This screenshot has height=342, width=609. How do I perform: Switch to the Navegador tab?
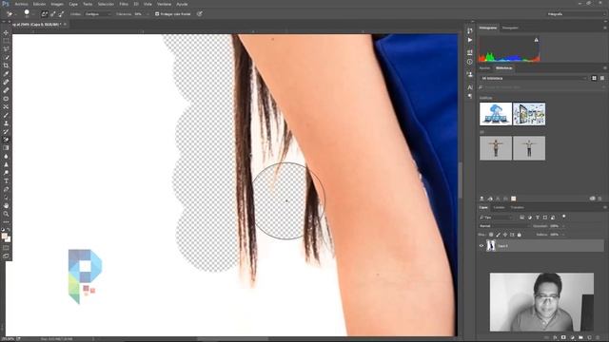tap(510, 28)
